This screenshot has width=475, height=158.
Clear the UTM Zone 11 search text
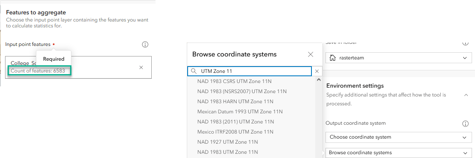[317, 71]
